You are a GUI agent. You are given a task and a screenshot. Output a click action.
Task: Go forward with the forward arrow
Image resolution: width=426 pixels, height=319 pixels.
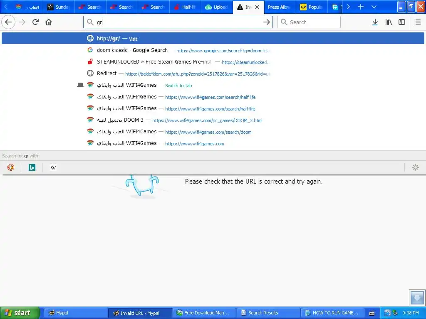[x=22, y=22]
